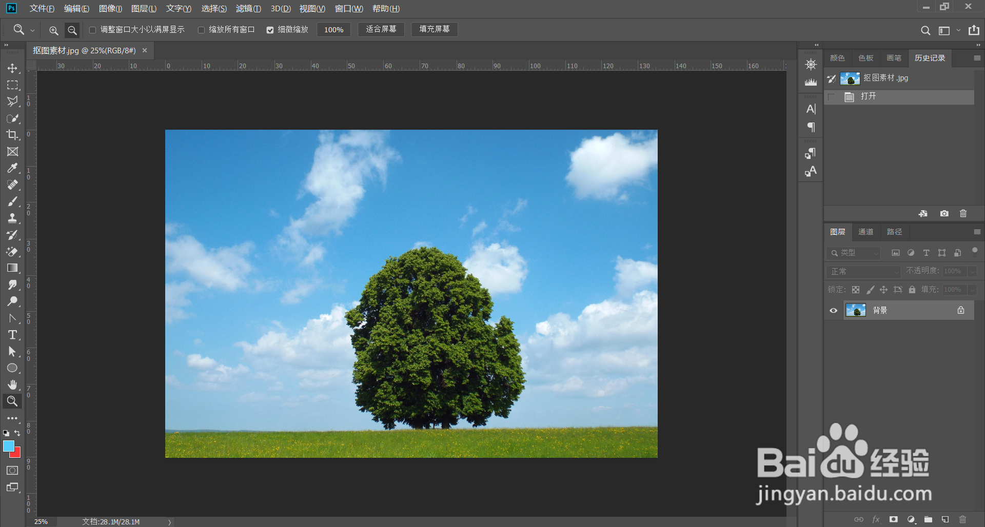
Task: Toggle history brush source for 打开 state
Action: point(832,97)
